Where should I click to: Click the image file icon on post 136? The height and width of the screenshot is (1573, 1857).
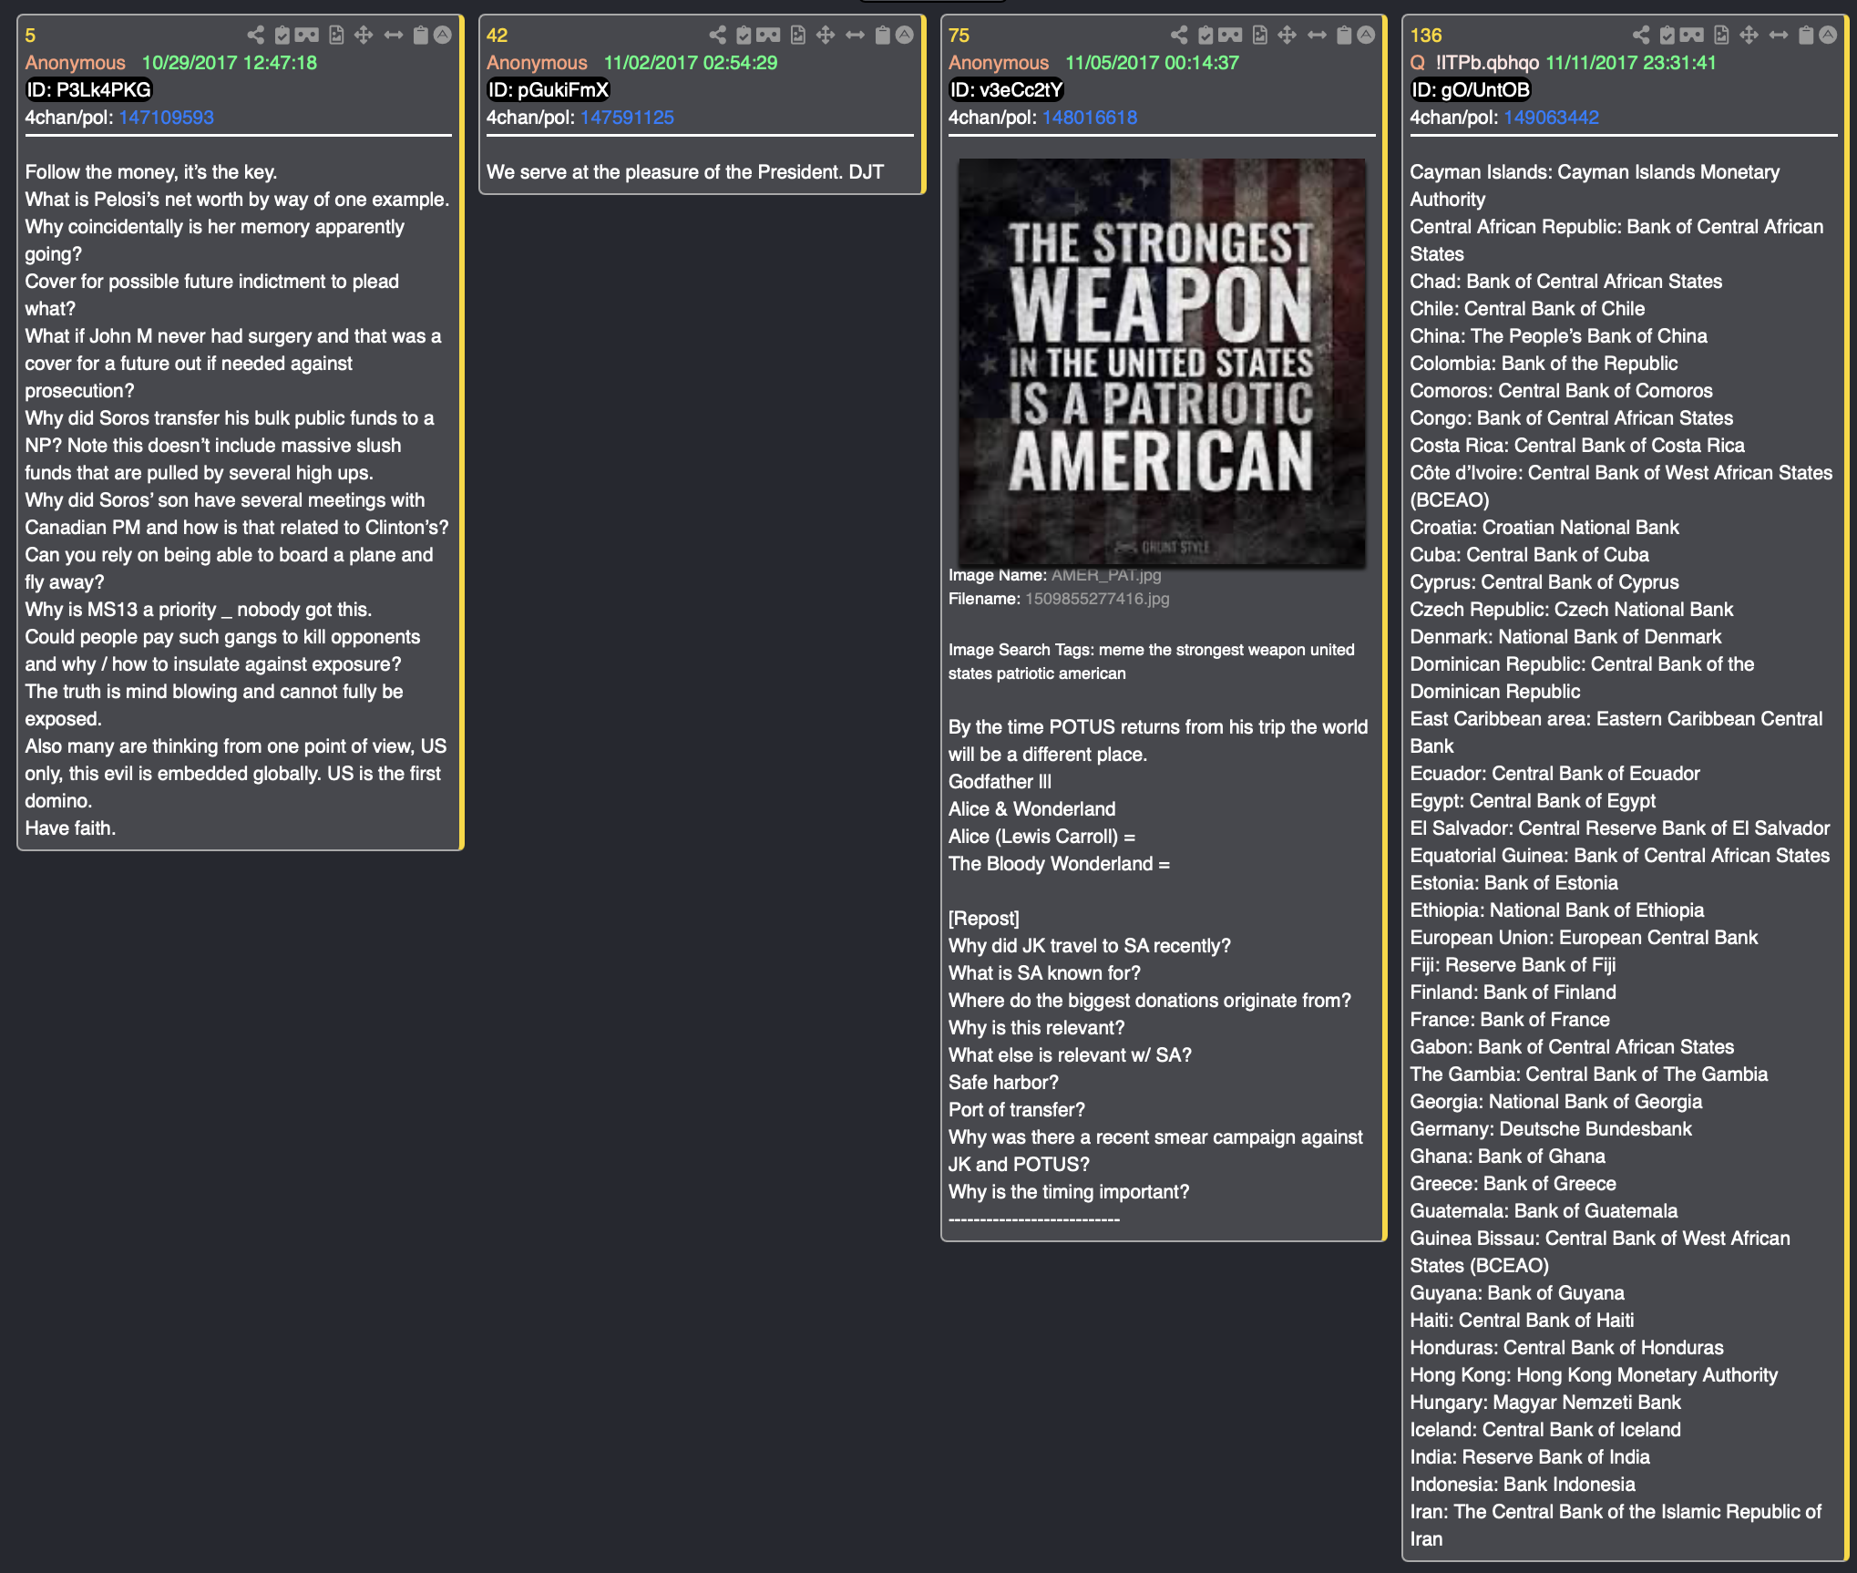(1721, 36)
